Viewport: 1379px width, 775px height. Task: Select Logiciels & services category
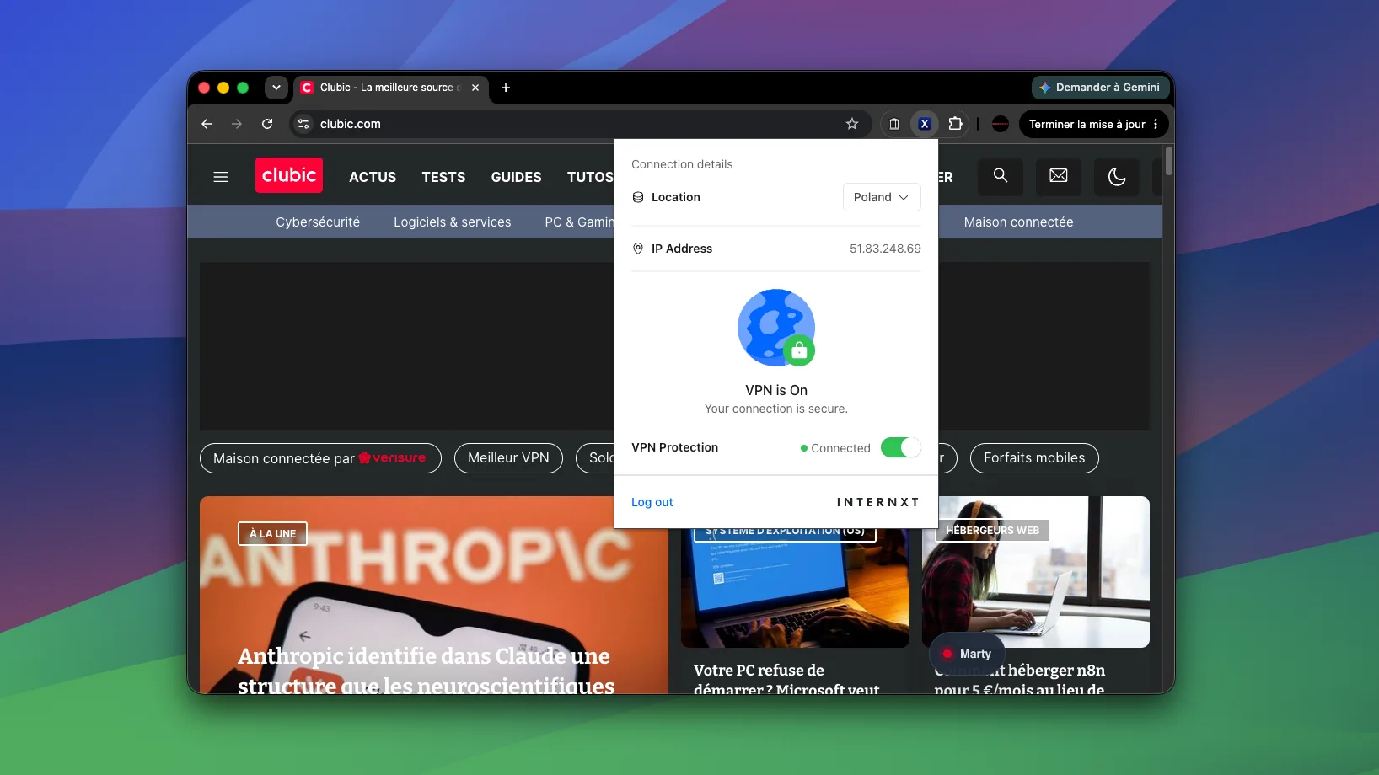click(x=453, y=222)
